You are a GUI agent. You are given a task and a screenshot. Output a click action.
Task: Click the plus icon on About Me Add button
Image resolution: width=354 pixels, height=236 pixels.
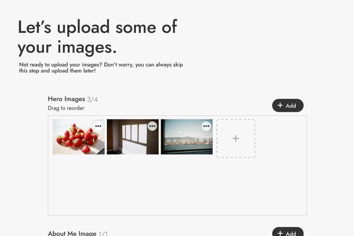280,233
